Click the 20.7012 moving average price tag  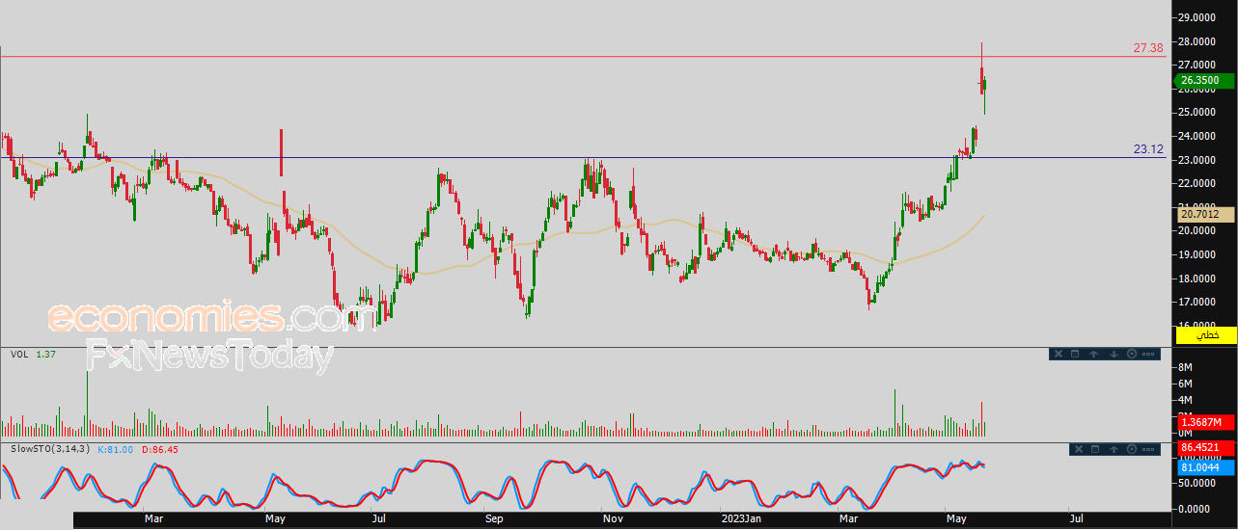click(1205, 215)
